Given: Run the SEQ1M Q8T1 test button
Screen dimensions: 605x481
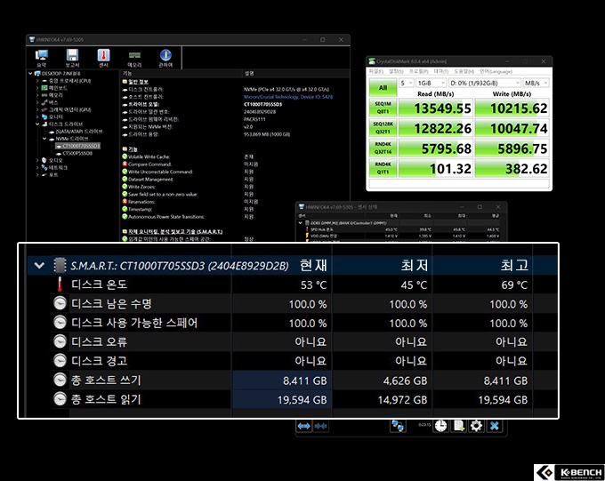Looking at the screenshot, I should tap(383, 108).
